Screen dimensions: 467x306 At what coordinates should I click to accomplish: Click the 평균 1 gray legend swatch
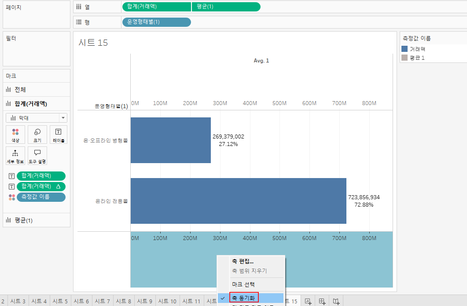404,58
